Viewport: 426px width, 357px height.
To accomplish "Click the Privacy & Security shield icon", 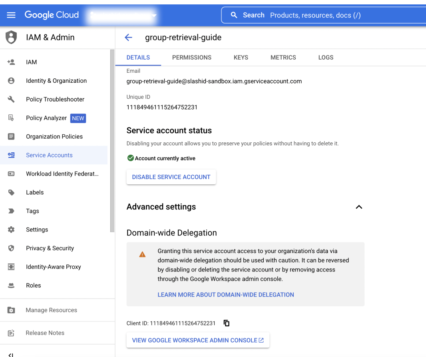I will [11, 248].
